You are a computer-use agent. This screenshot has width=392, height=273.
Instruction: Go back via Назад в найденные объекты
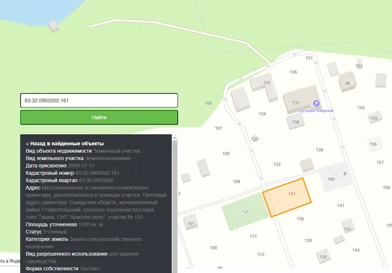tap(65, 144)
